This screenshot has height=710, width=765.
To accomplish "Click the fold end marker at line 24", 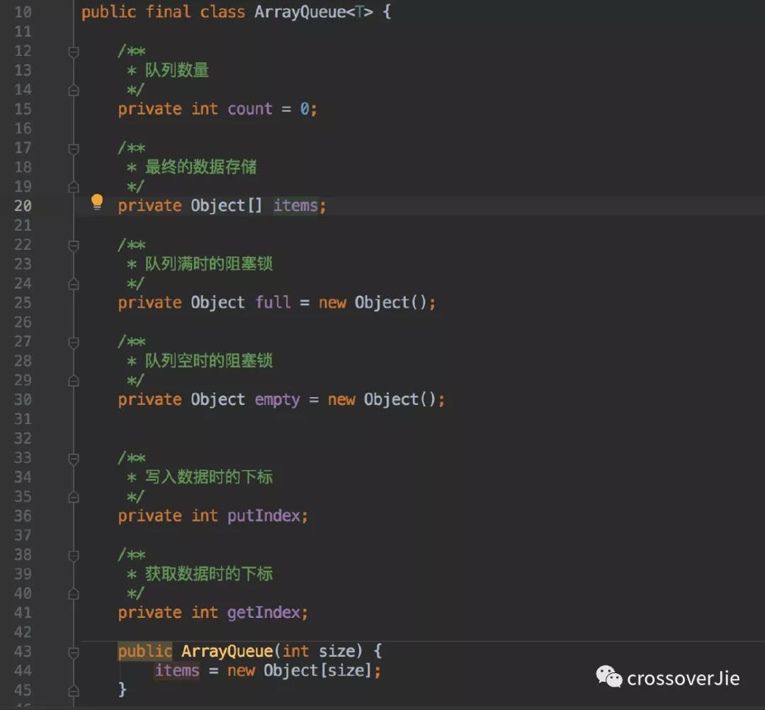I will [x=74, y=284].
